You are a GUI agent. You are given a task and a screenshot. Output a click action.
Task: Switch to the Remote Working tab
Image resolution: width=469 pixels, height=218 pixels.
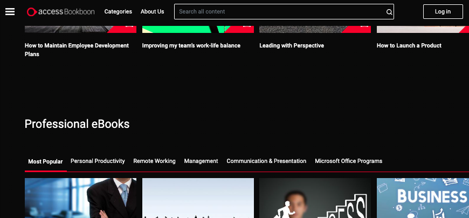point(154,161)
